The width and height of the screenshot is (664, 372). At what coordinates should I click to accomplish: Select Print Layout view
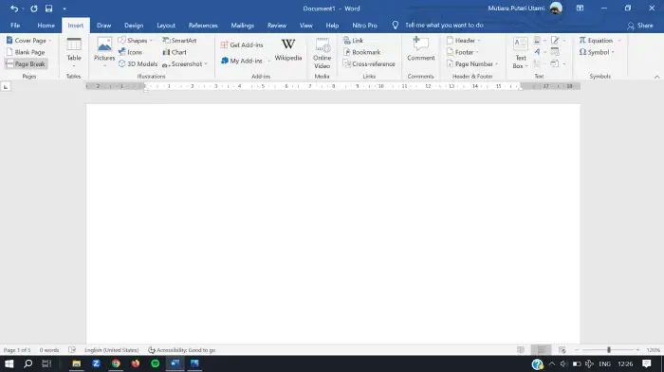coord(542,350)
